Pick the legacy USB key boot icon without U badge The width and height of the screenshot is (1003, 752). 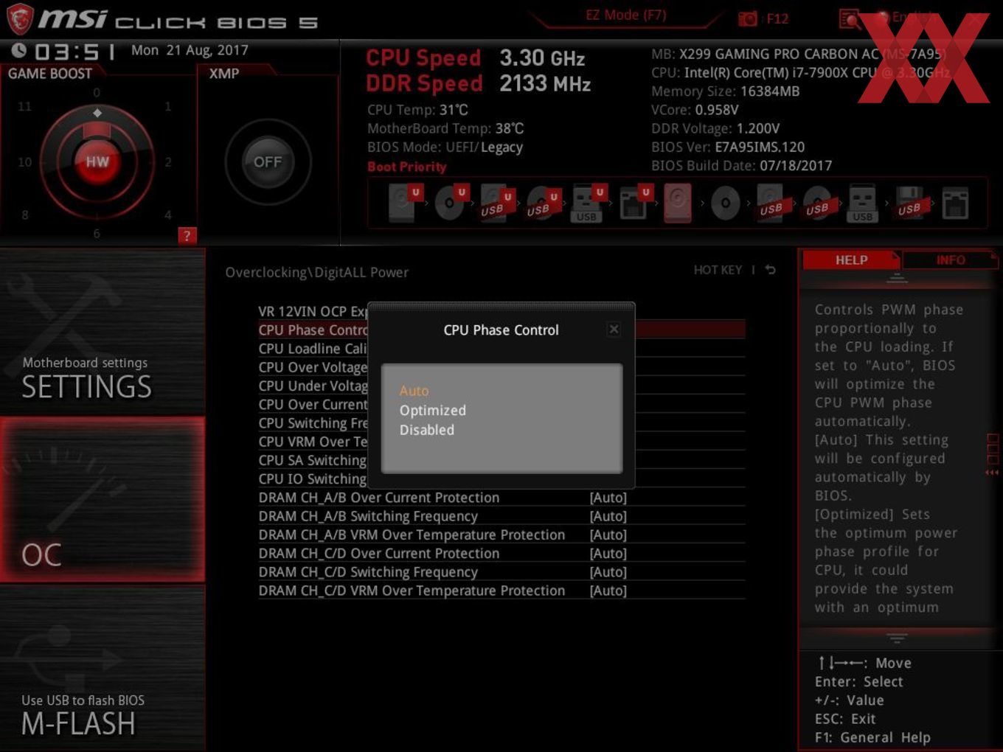tap(862, 203)
